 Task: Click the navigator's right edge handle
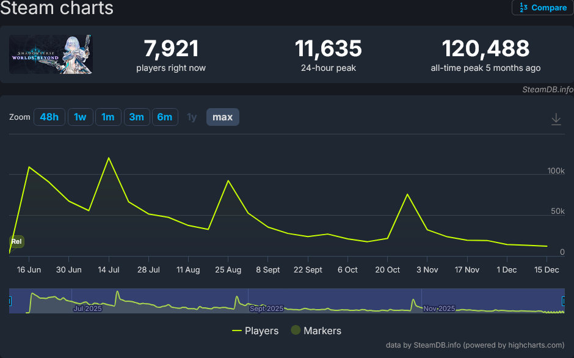coord(564,301)
